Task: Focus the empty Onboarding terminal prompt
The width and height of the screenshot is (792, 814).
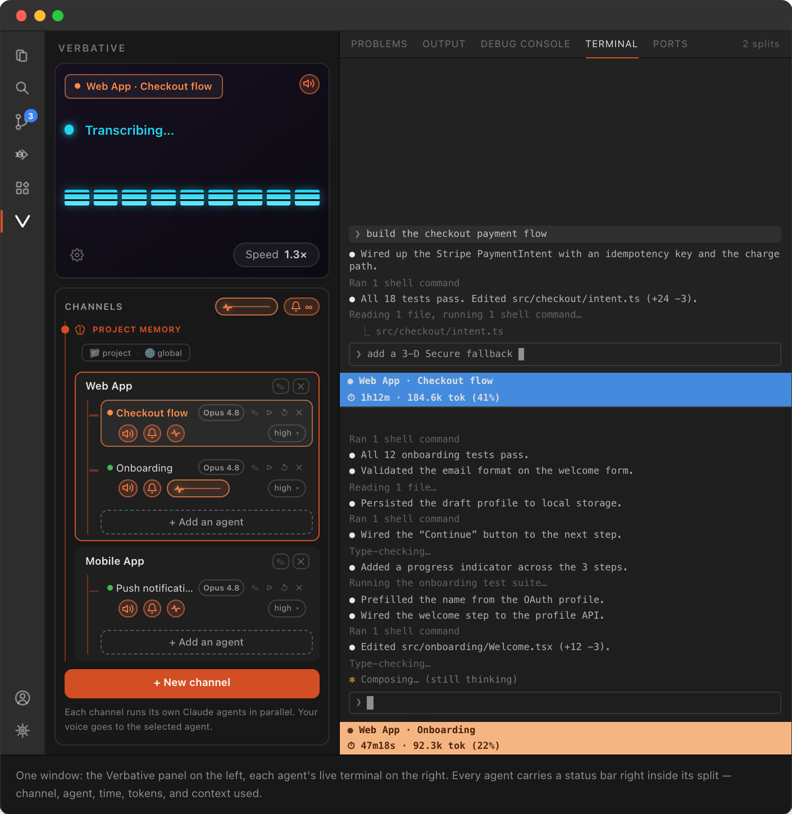Action: (565, 703)
